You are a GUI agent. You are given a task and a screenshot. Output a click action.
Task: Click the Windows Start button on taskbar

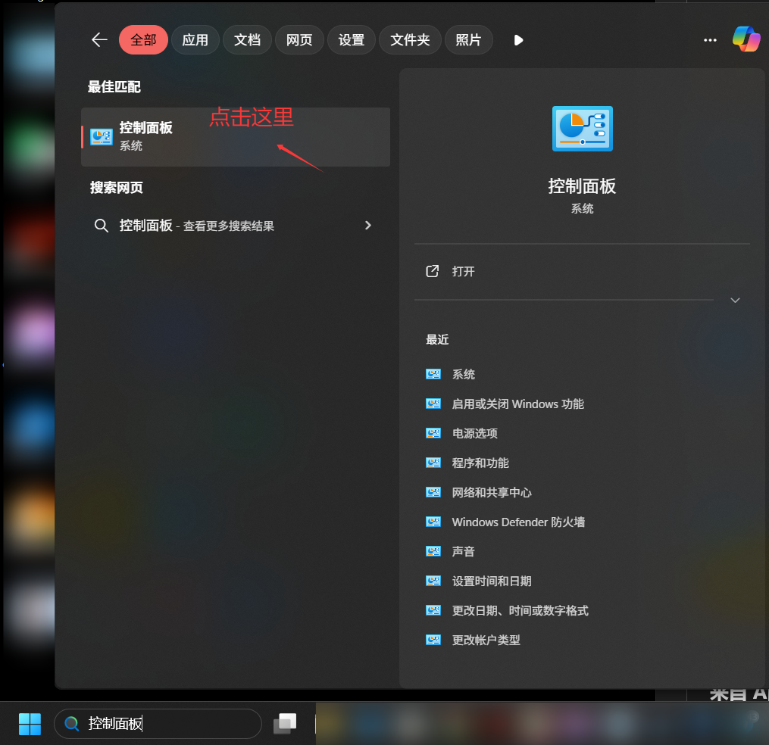tap(30, 724)
